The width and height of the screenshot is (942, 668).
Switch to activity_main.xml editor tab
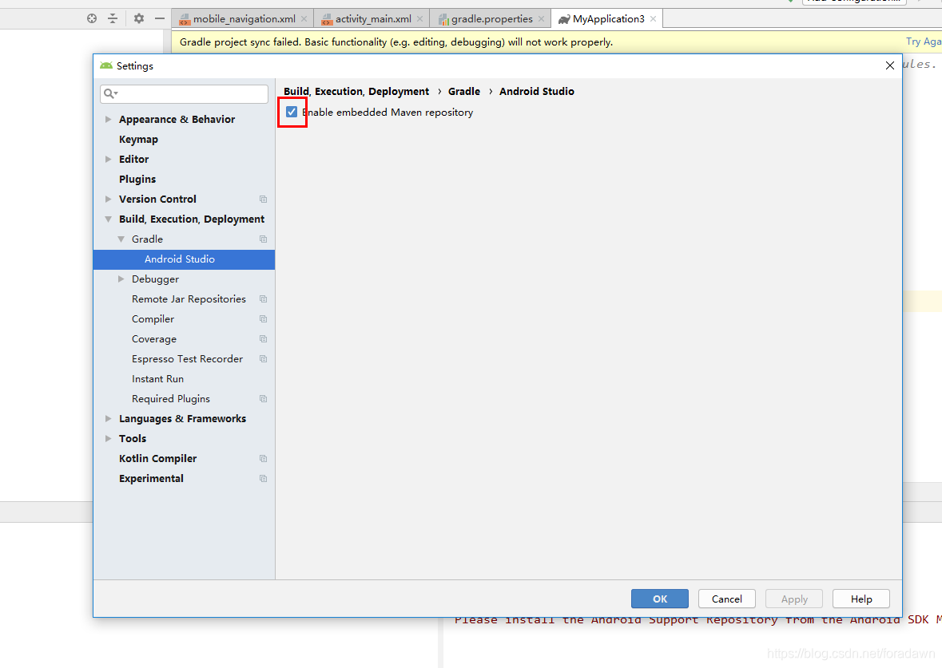[372, 18]
